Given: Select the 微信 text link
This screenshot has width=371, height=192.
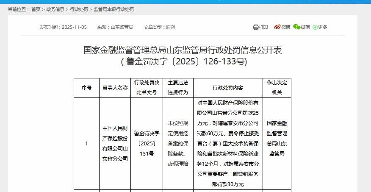Looking at the screenshot, I should coord(305,27).
